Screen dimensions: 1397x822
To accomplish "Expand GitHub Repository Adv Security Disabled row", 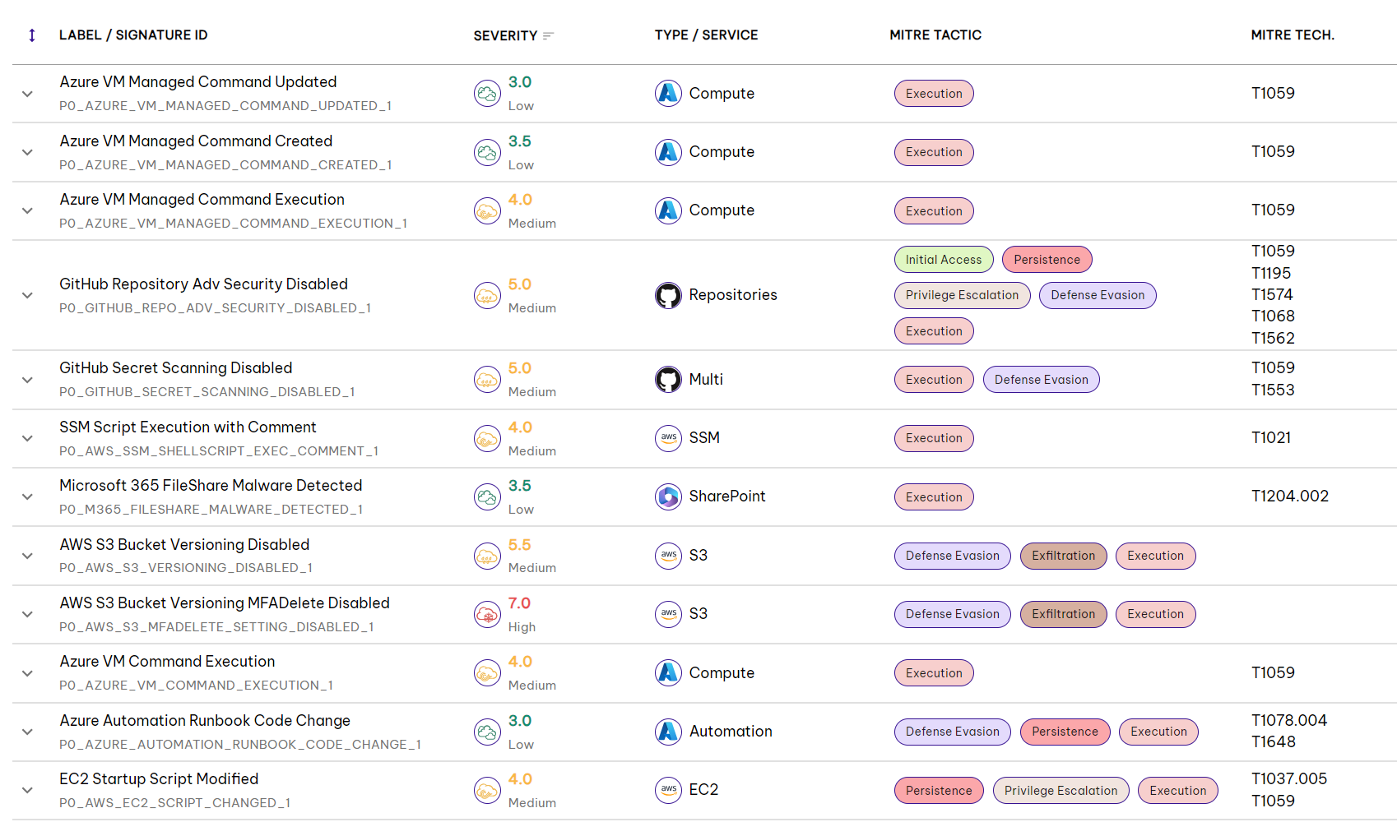I will [27, 295].
